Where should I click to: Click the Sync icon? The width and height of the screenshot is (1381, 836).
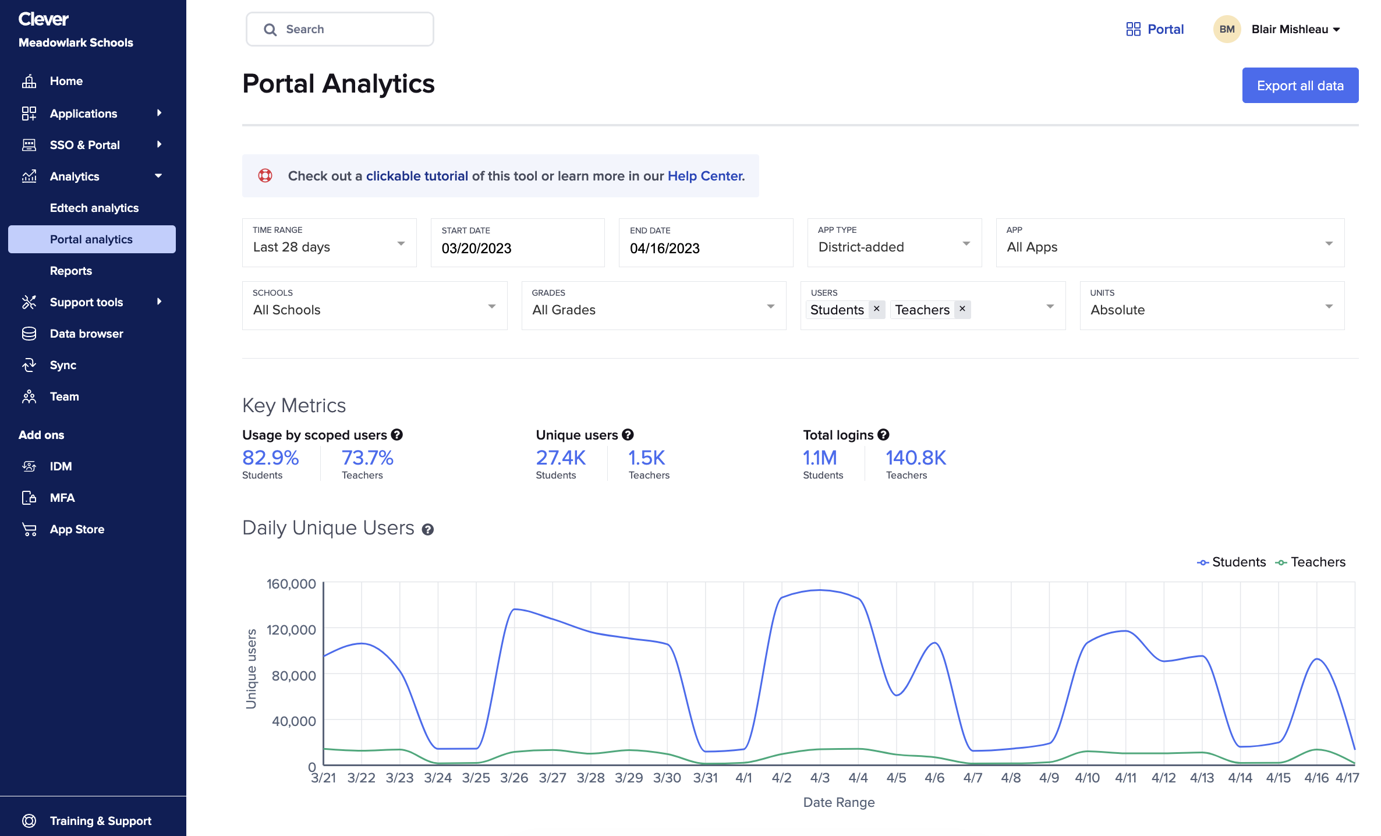click(x=29, y=365)
